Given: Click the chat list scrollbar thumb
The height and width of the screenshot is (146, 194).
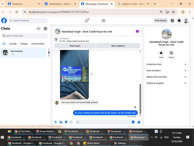Looking at the screenshot, I should (x=49, y=53).
